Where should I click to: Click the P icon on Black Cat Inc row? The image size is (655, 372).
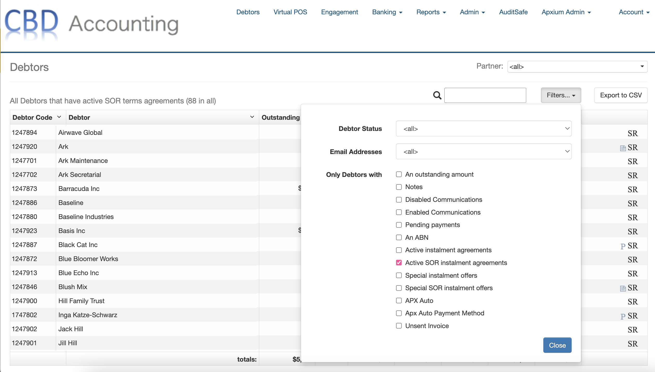pyautogui.click(x=623, y=246)
